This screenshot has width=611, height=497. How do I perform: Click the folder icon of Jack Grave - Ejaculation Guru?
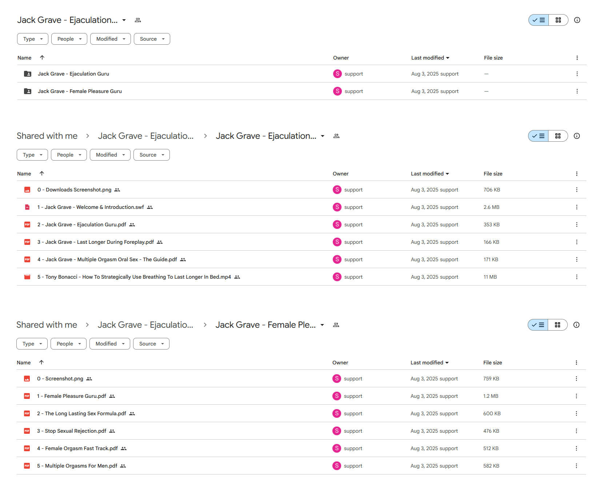(28, 74)
